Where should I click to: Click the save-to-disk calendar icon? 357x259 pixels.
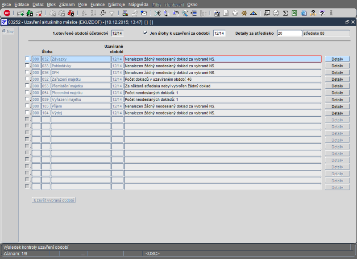[217, 13]
